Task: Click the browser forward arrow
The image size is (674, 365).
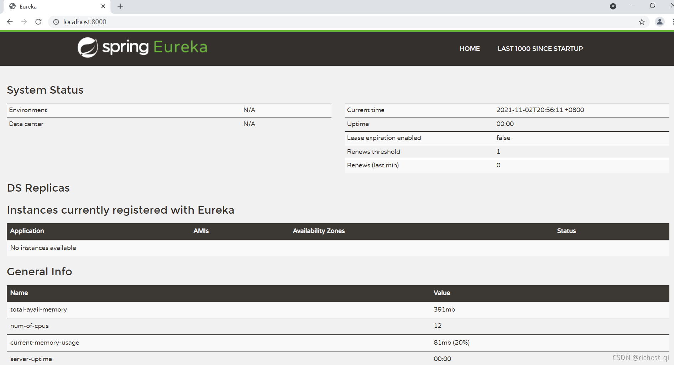Action: pos(24,22)
